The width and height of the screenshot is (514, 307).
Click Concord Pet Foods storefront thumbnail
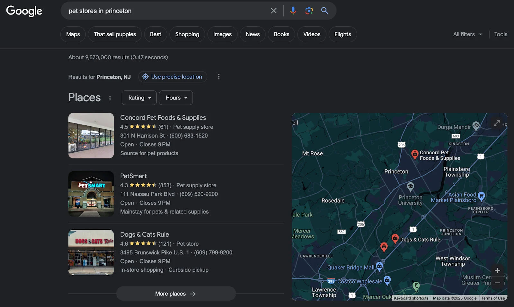pyautogui.click(x=91, y=135)
